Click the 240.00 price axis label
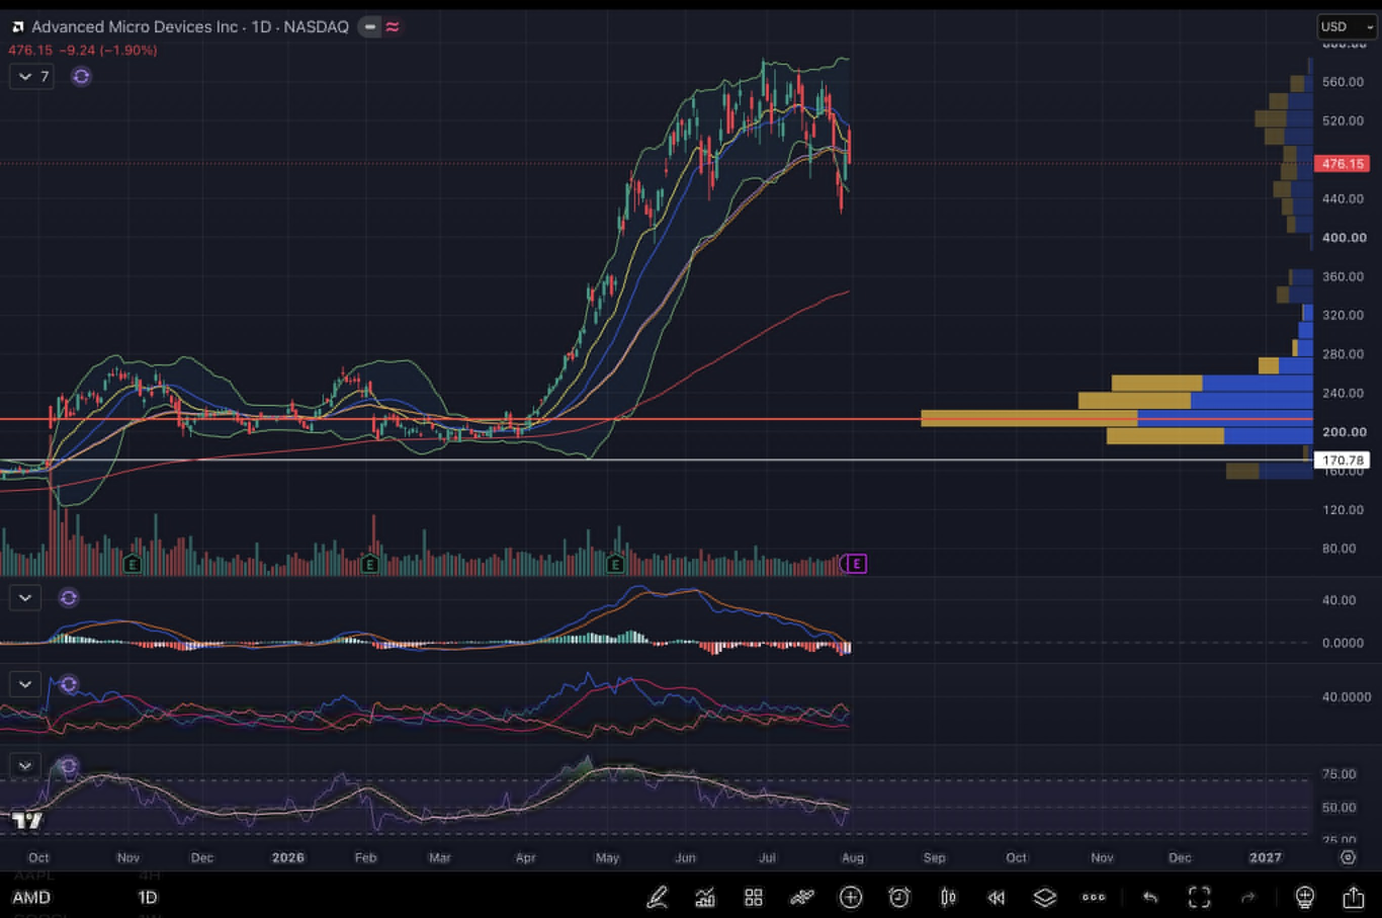 pyautogui.click(x=1343, y=393)
